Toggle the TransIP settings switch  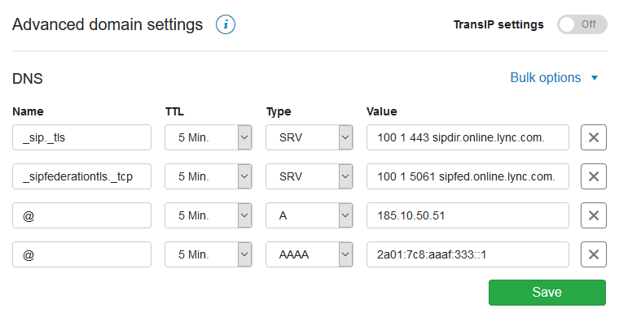point(582,24)
